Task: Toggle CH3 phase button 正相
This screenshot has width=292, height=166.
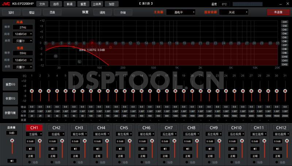Action: pyautogui.click(x=76, y=156)
